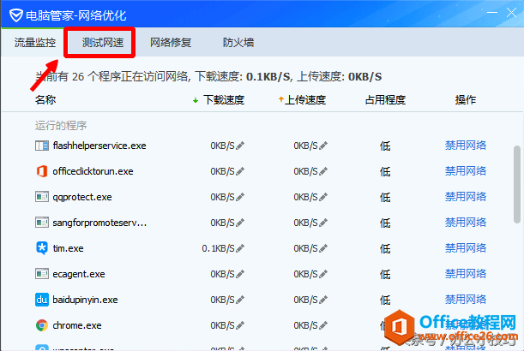Click the tim.exe star icon

[42, 248]
